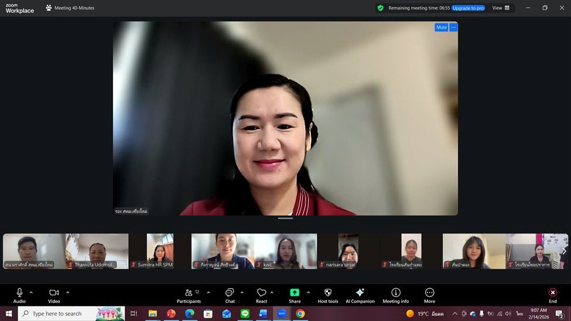The image size is (571, 321).
Task: Toggle camera Video on or off
Action: (54, 293)
